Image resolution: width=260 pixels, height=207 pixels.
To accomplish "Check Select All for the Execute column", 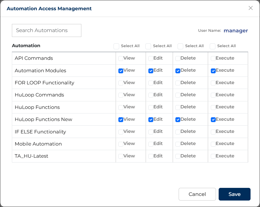I will click(212, 46).
